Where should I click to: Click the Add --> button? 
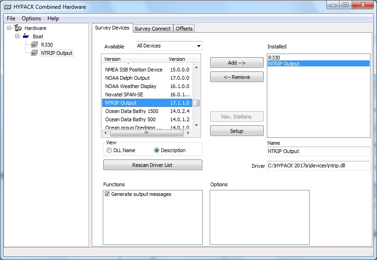(237, 63)
